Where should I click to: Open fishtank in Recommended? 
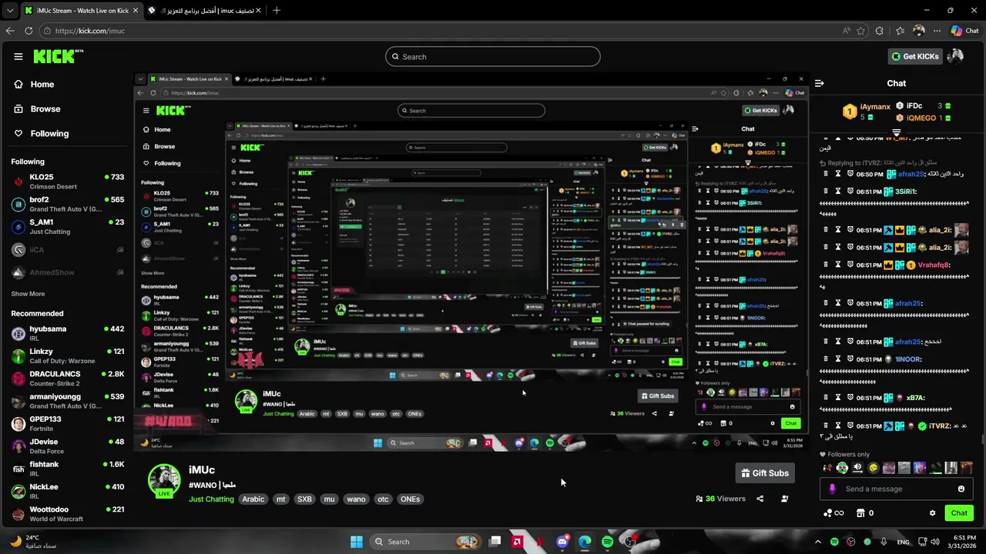point(67,469)
